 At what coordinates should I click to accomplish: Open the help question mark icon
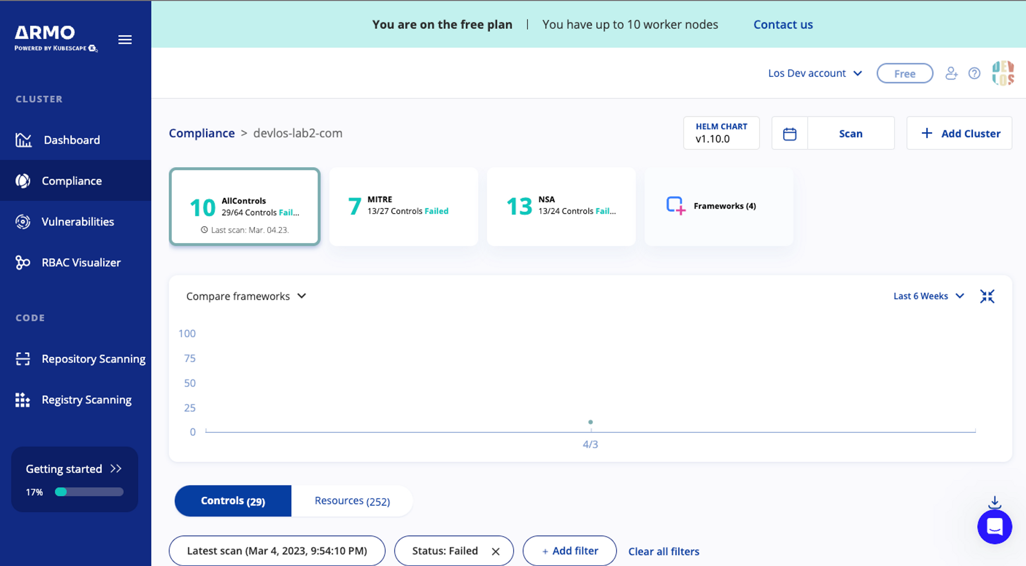pos(974,73)
